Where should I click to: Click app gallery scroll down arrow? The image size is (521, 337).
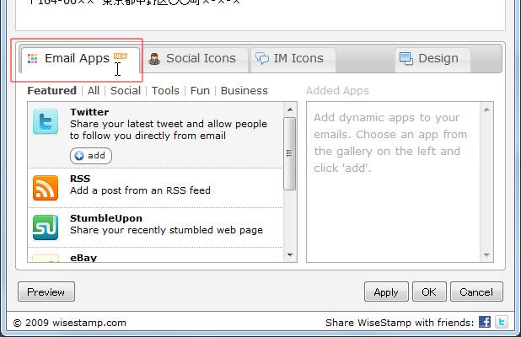[290, 255]
